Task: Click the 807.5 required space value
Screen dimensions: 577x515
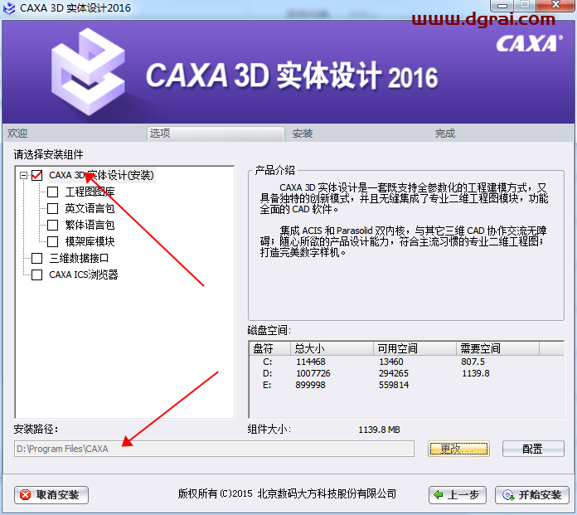Action: coord(473,362)
